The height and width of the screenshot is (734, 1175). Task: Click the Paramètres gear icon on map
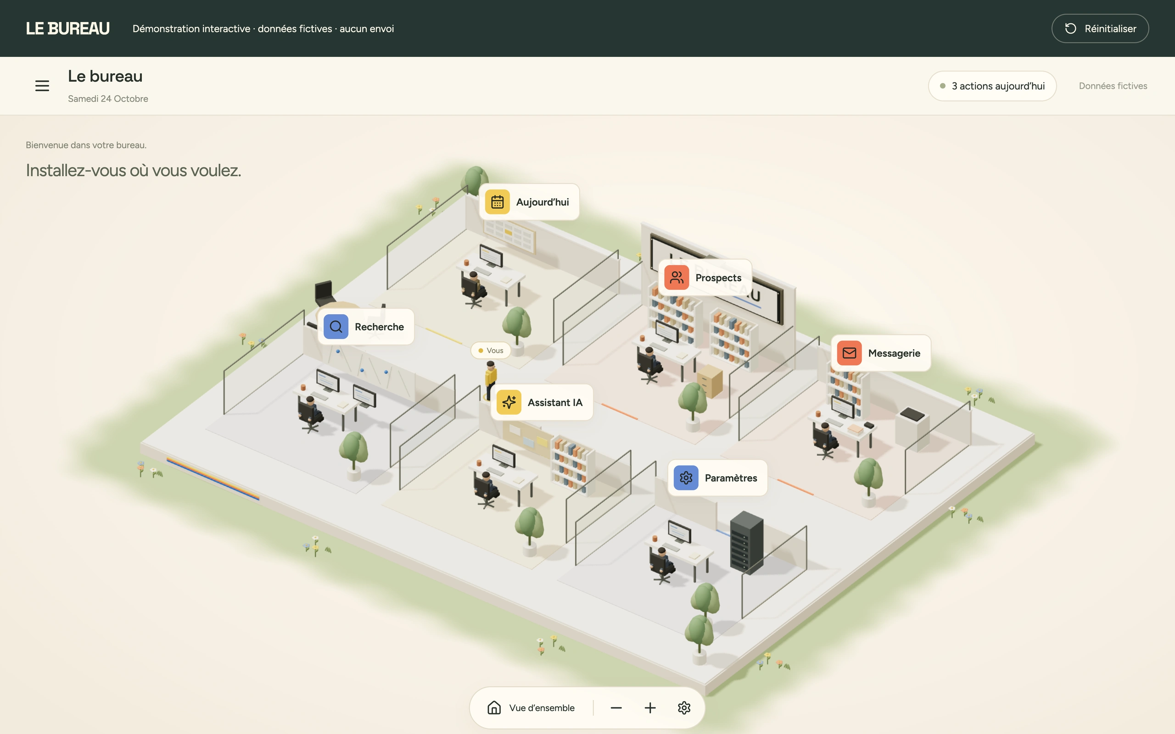(686, 478)
